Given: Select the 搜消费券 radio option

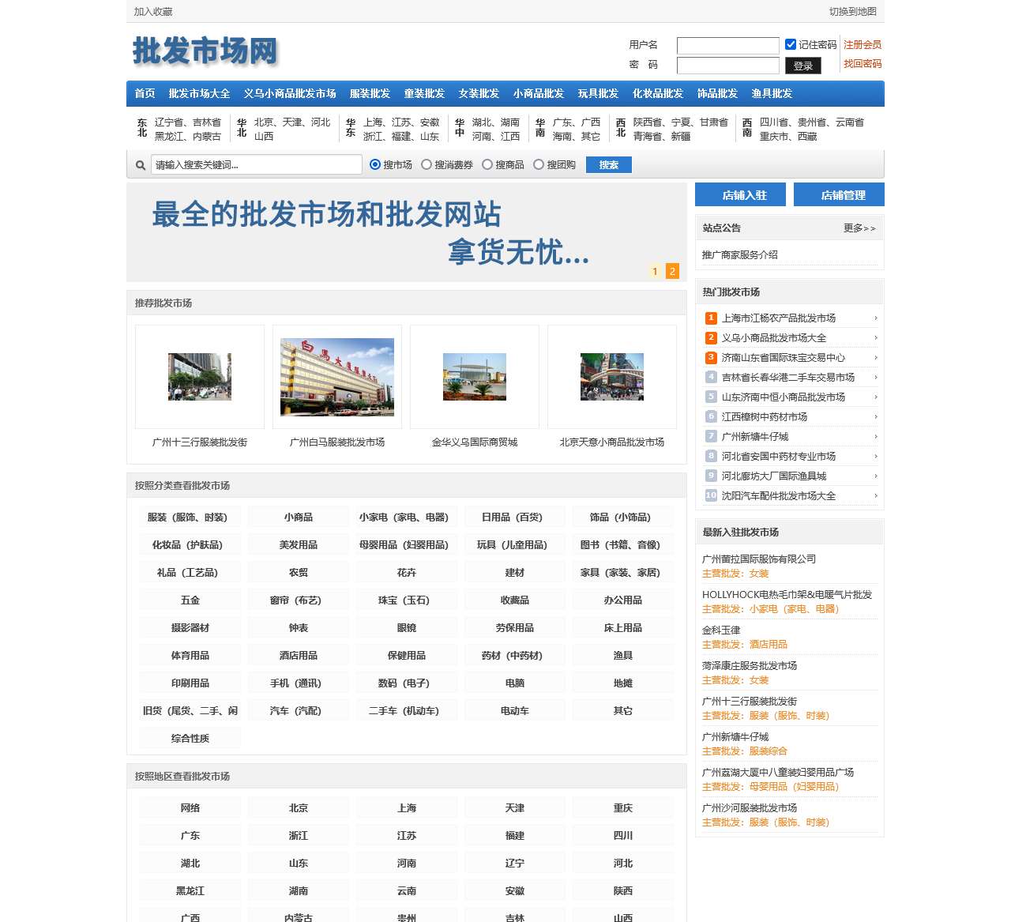Looking at the screenshot, I should pyautogui.click(x=427, y=164).
